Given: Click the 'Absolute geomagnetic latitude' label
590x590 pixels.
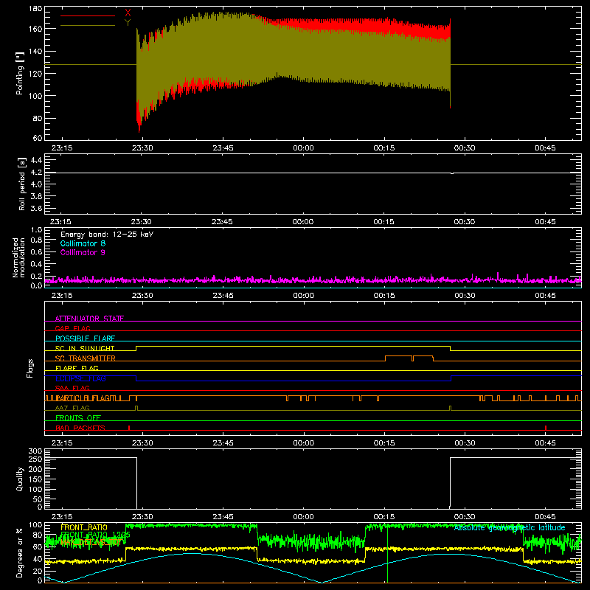Looking at the screenshot, I should (510, 527).
